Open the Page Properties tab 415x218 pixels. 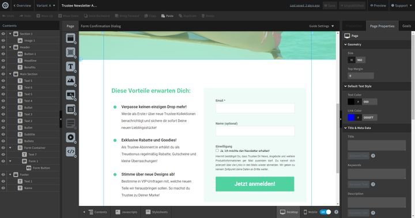[382, 26]
